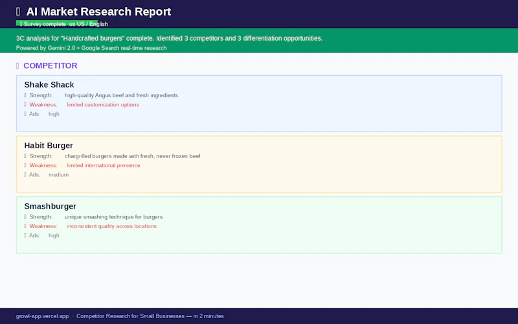Click the Smashburger competitor name
The image size is (518, 324).
point(51,206)
